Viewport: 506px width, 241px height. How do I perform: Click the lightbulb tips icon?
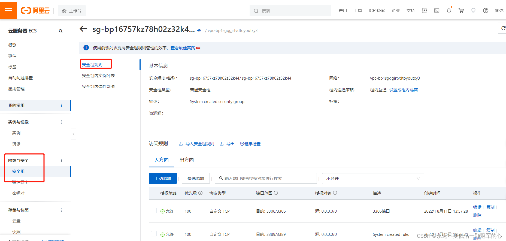tap(473, 11)
